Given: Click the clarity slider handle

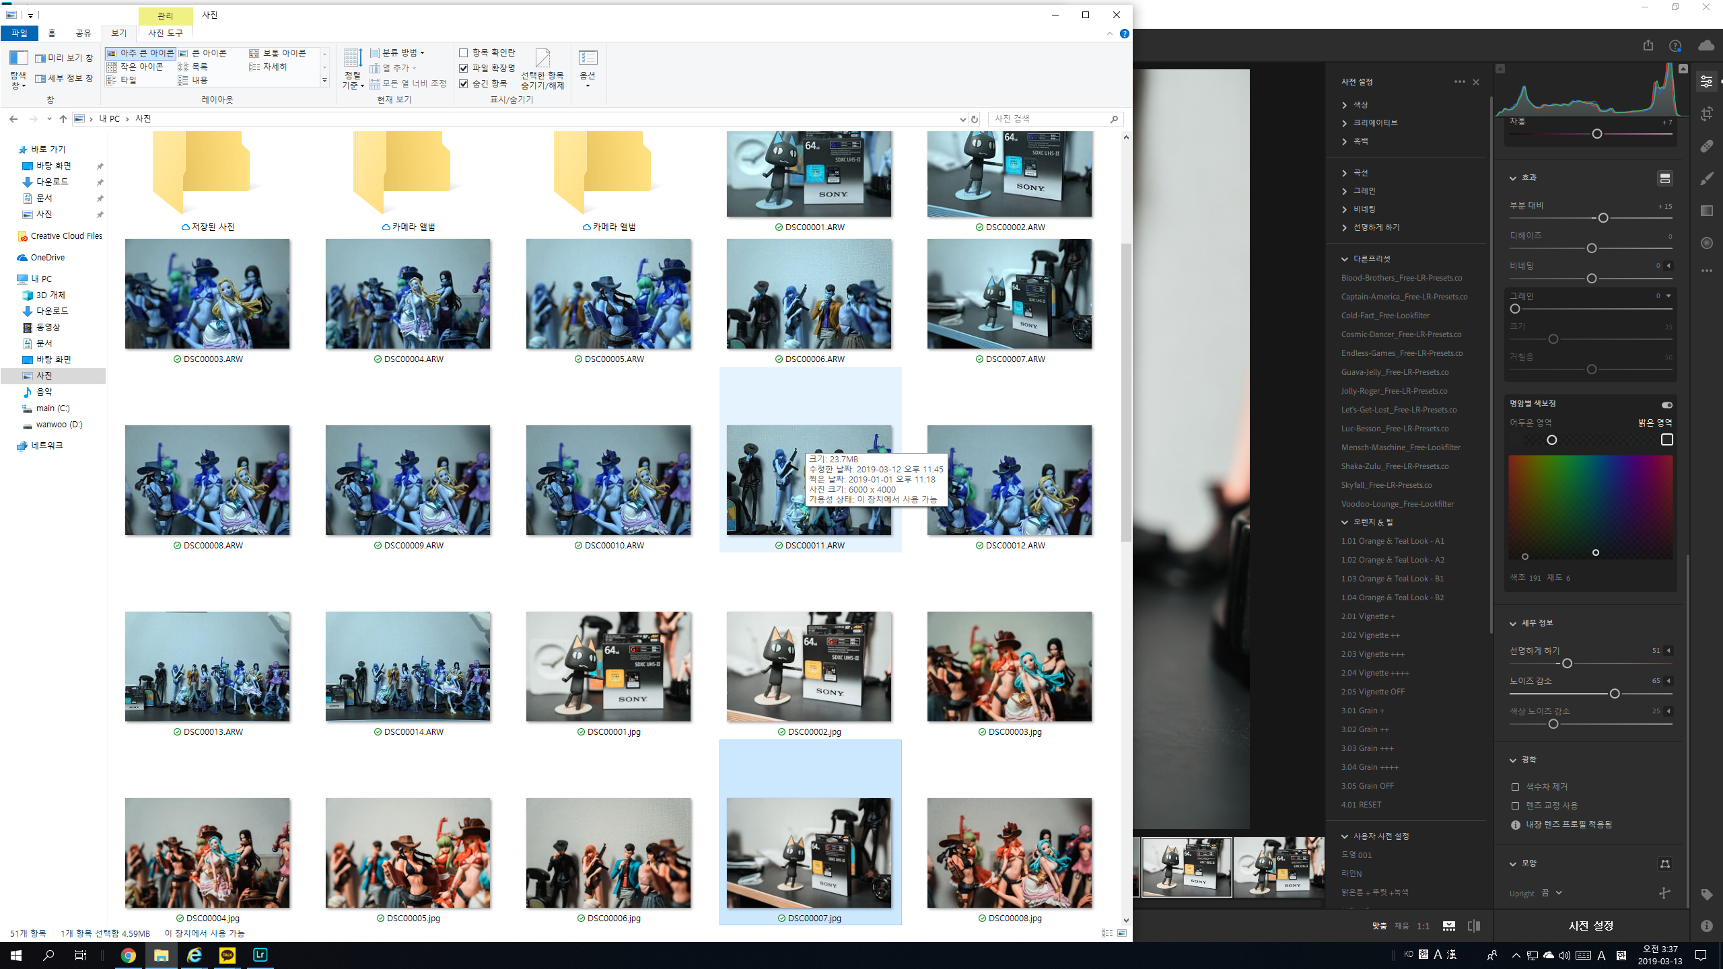Looking at the screenshot, I should tap(1603, 218).
